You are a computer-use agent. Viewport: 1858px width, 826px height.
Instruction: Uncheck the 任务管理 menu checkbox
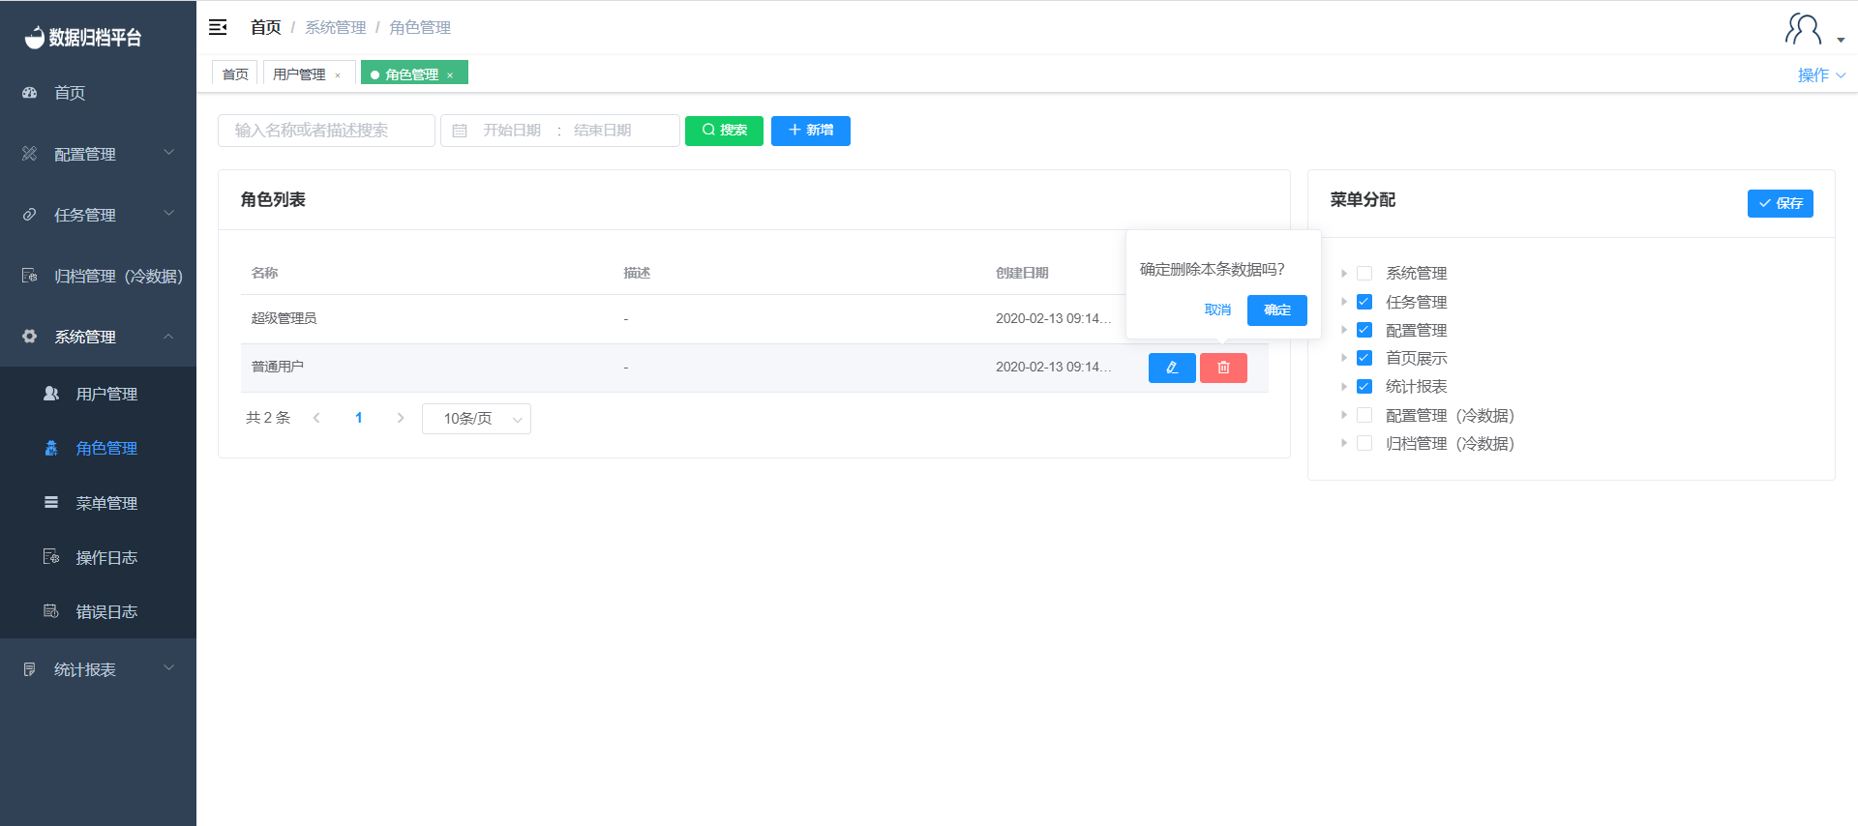[1364, 302]
